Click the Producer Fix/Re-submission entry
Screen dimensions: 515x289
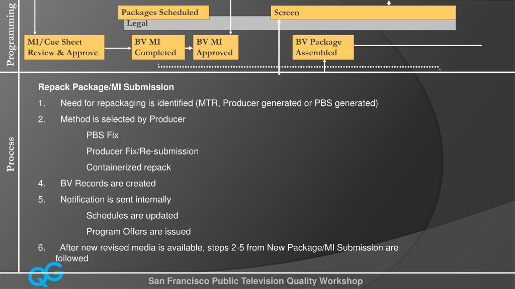[x=142, y=151]
